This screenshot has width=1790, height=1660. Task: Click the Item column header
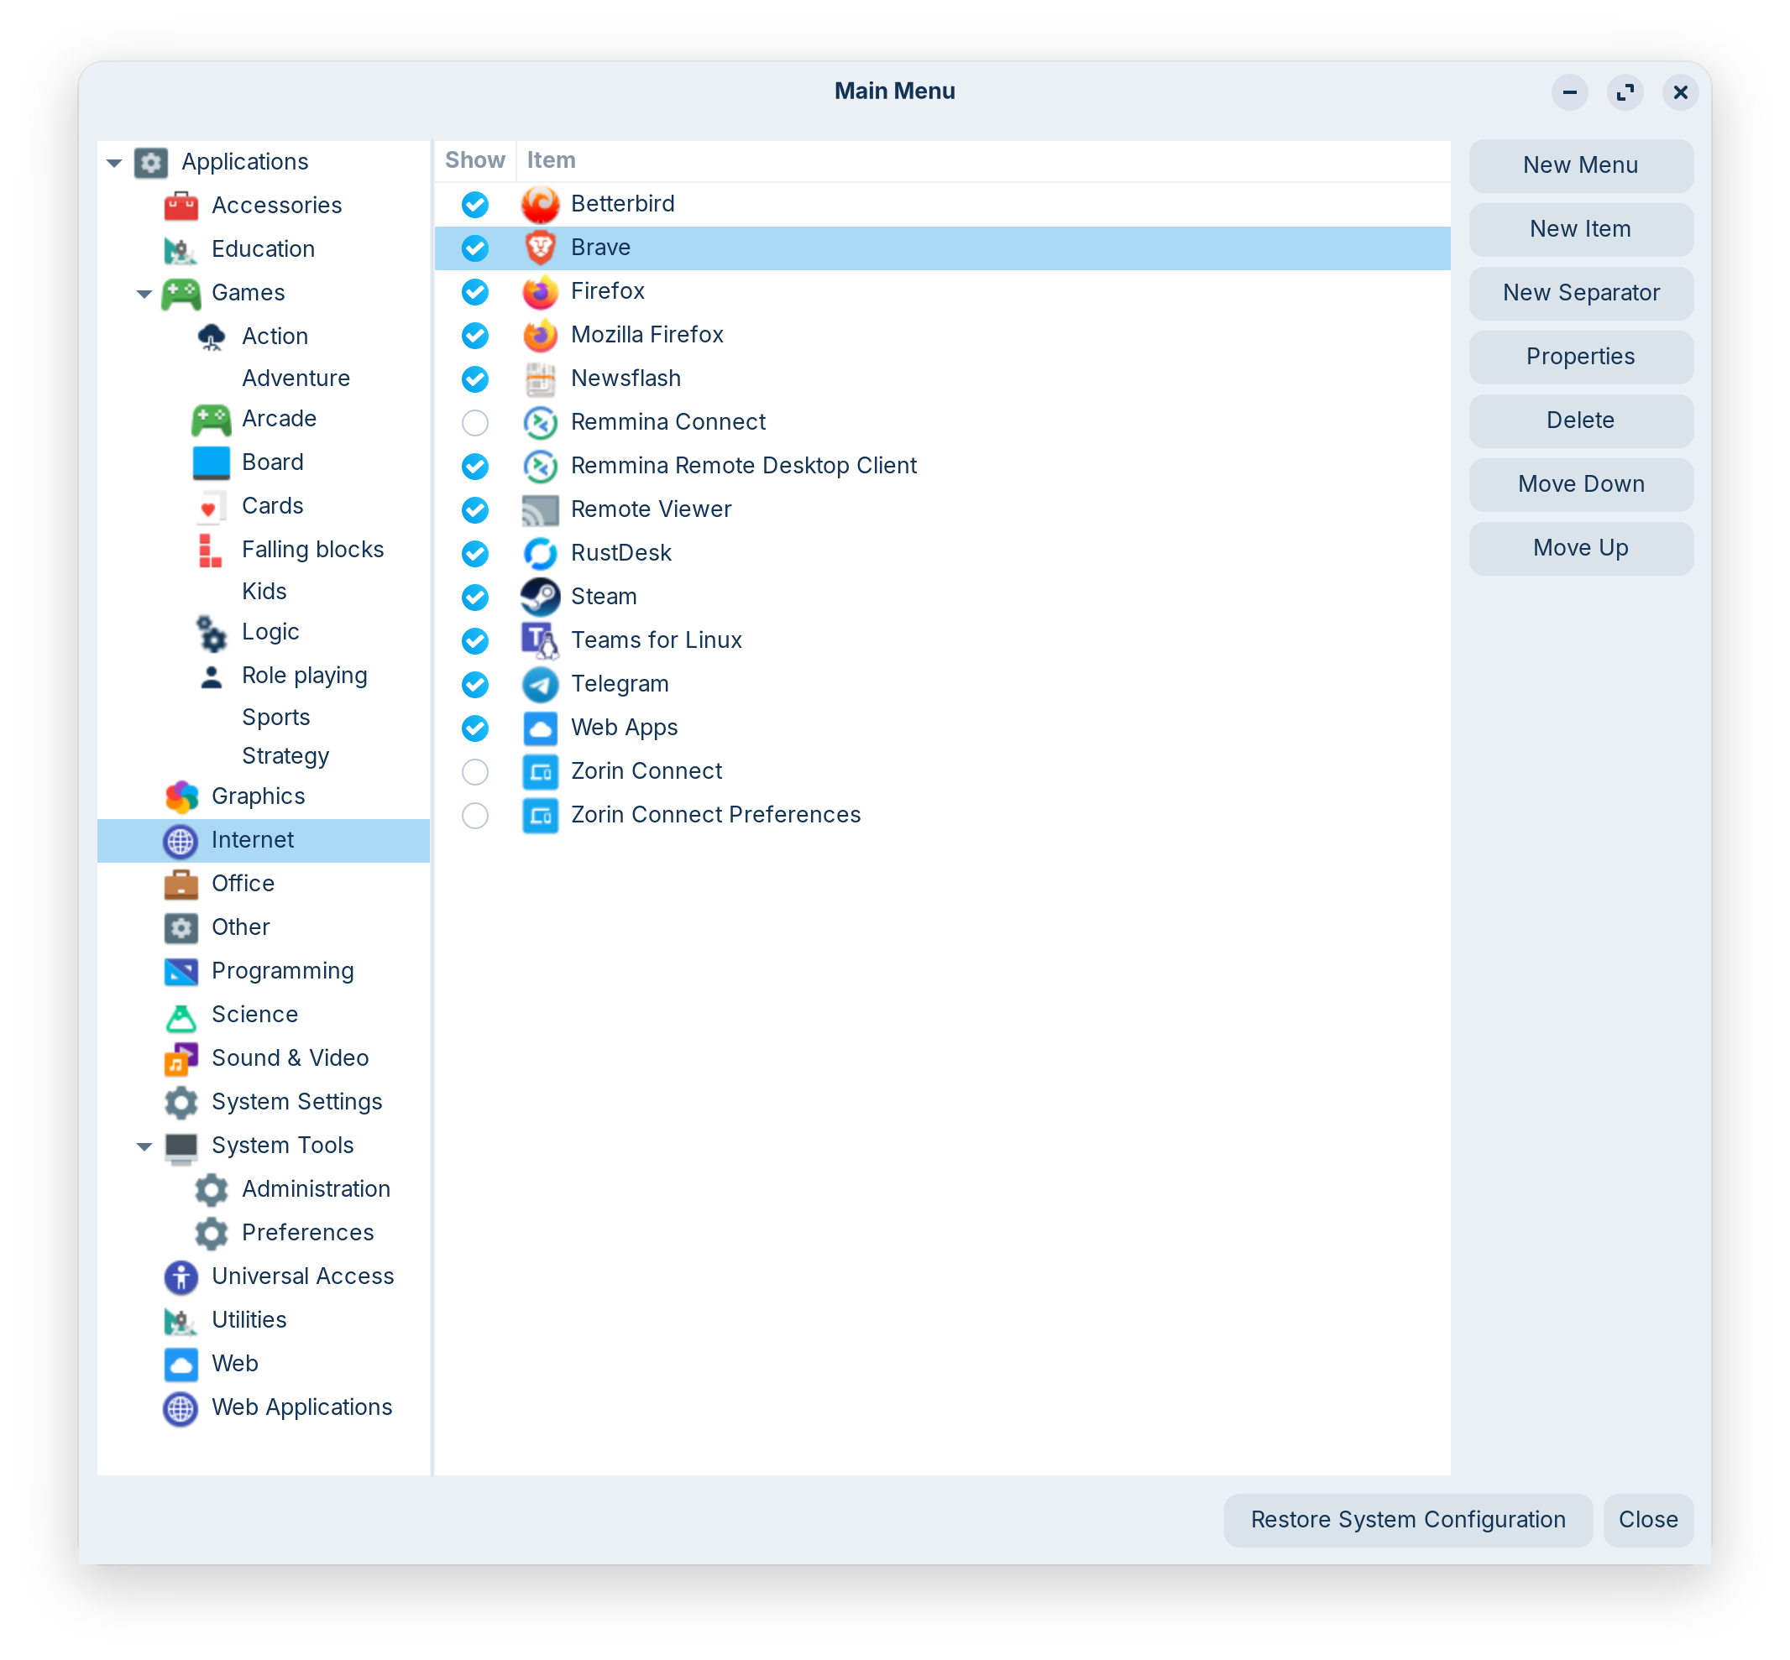551,161
